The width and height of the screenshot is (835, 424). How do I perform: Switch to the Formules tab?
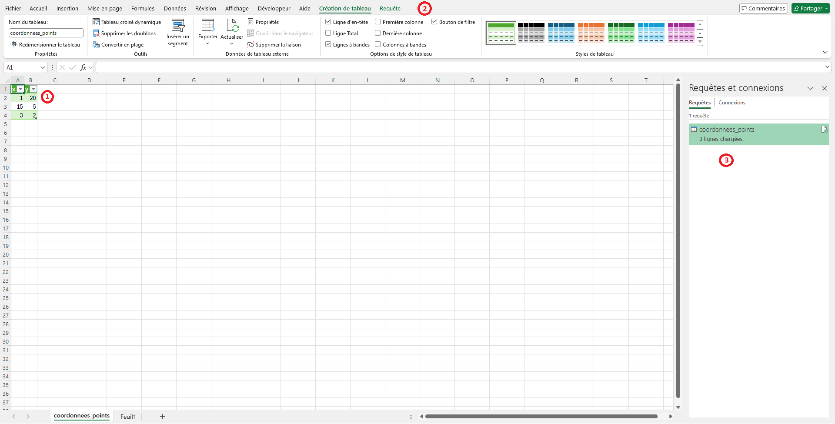coord(143,8)
